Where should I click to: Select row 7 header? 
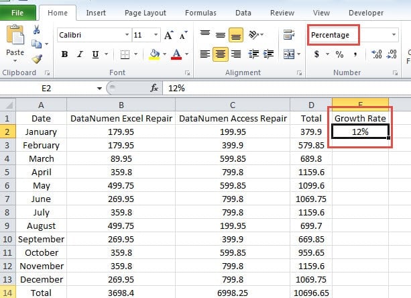(7, 199)
